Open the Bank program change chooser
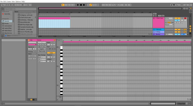The image size is (193, 106). (x=42, y=57)
